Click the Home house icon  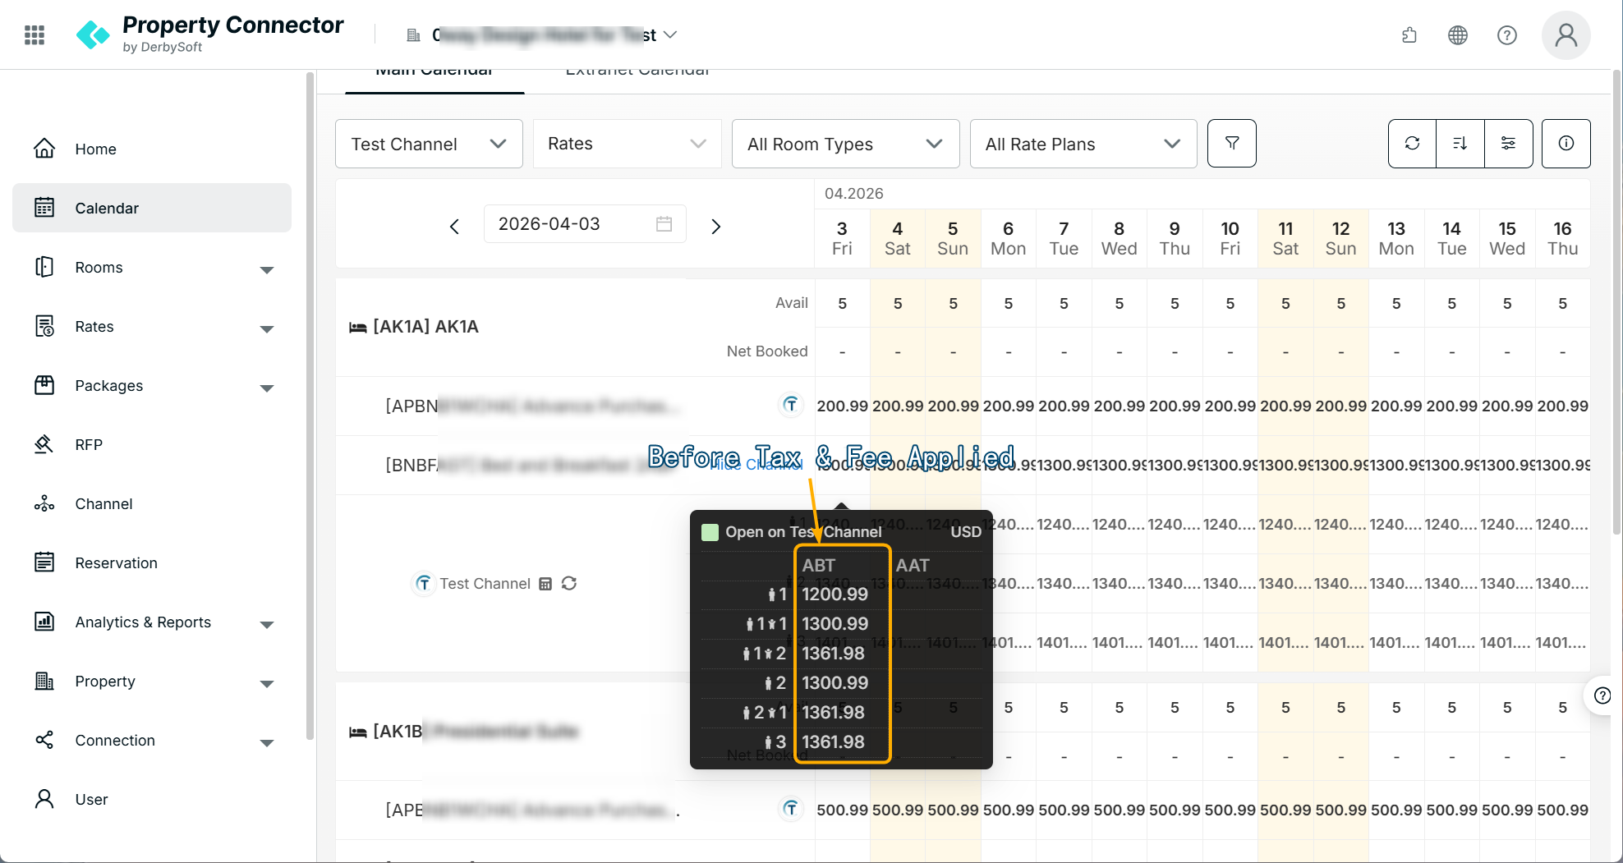tap(44, 149)
